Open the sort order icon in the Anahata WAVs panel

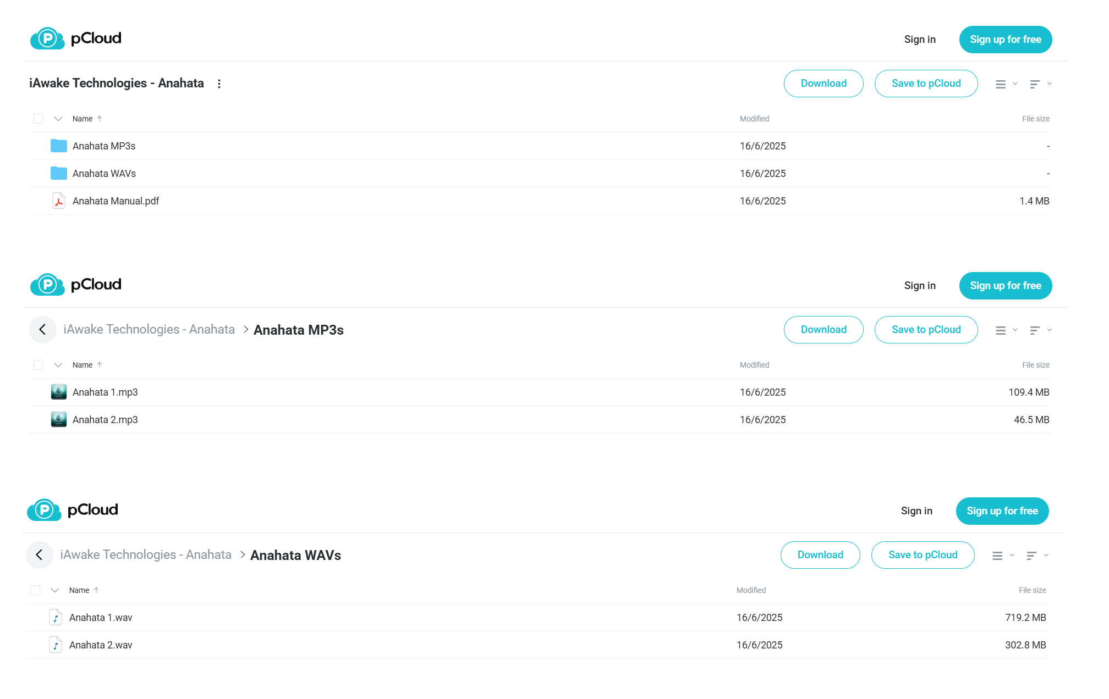pos(1031,556)
